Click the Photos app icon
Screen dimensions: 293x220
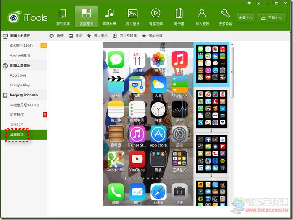click(158, 60)
